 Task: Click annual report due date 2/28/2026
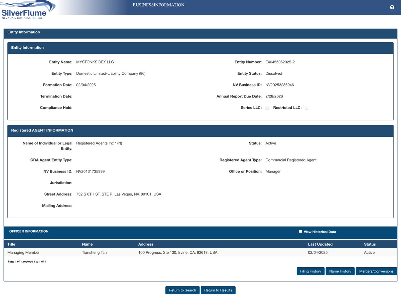pos(274,96)
